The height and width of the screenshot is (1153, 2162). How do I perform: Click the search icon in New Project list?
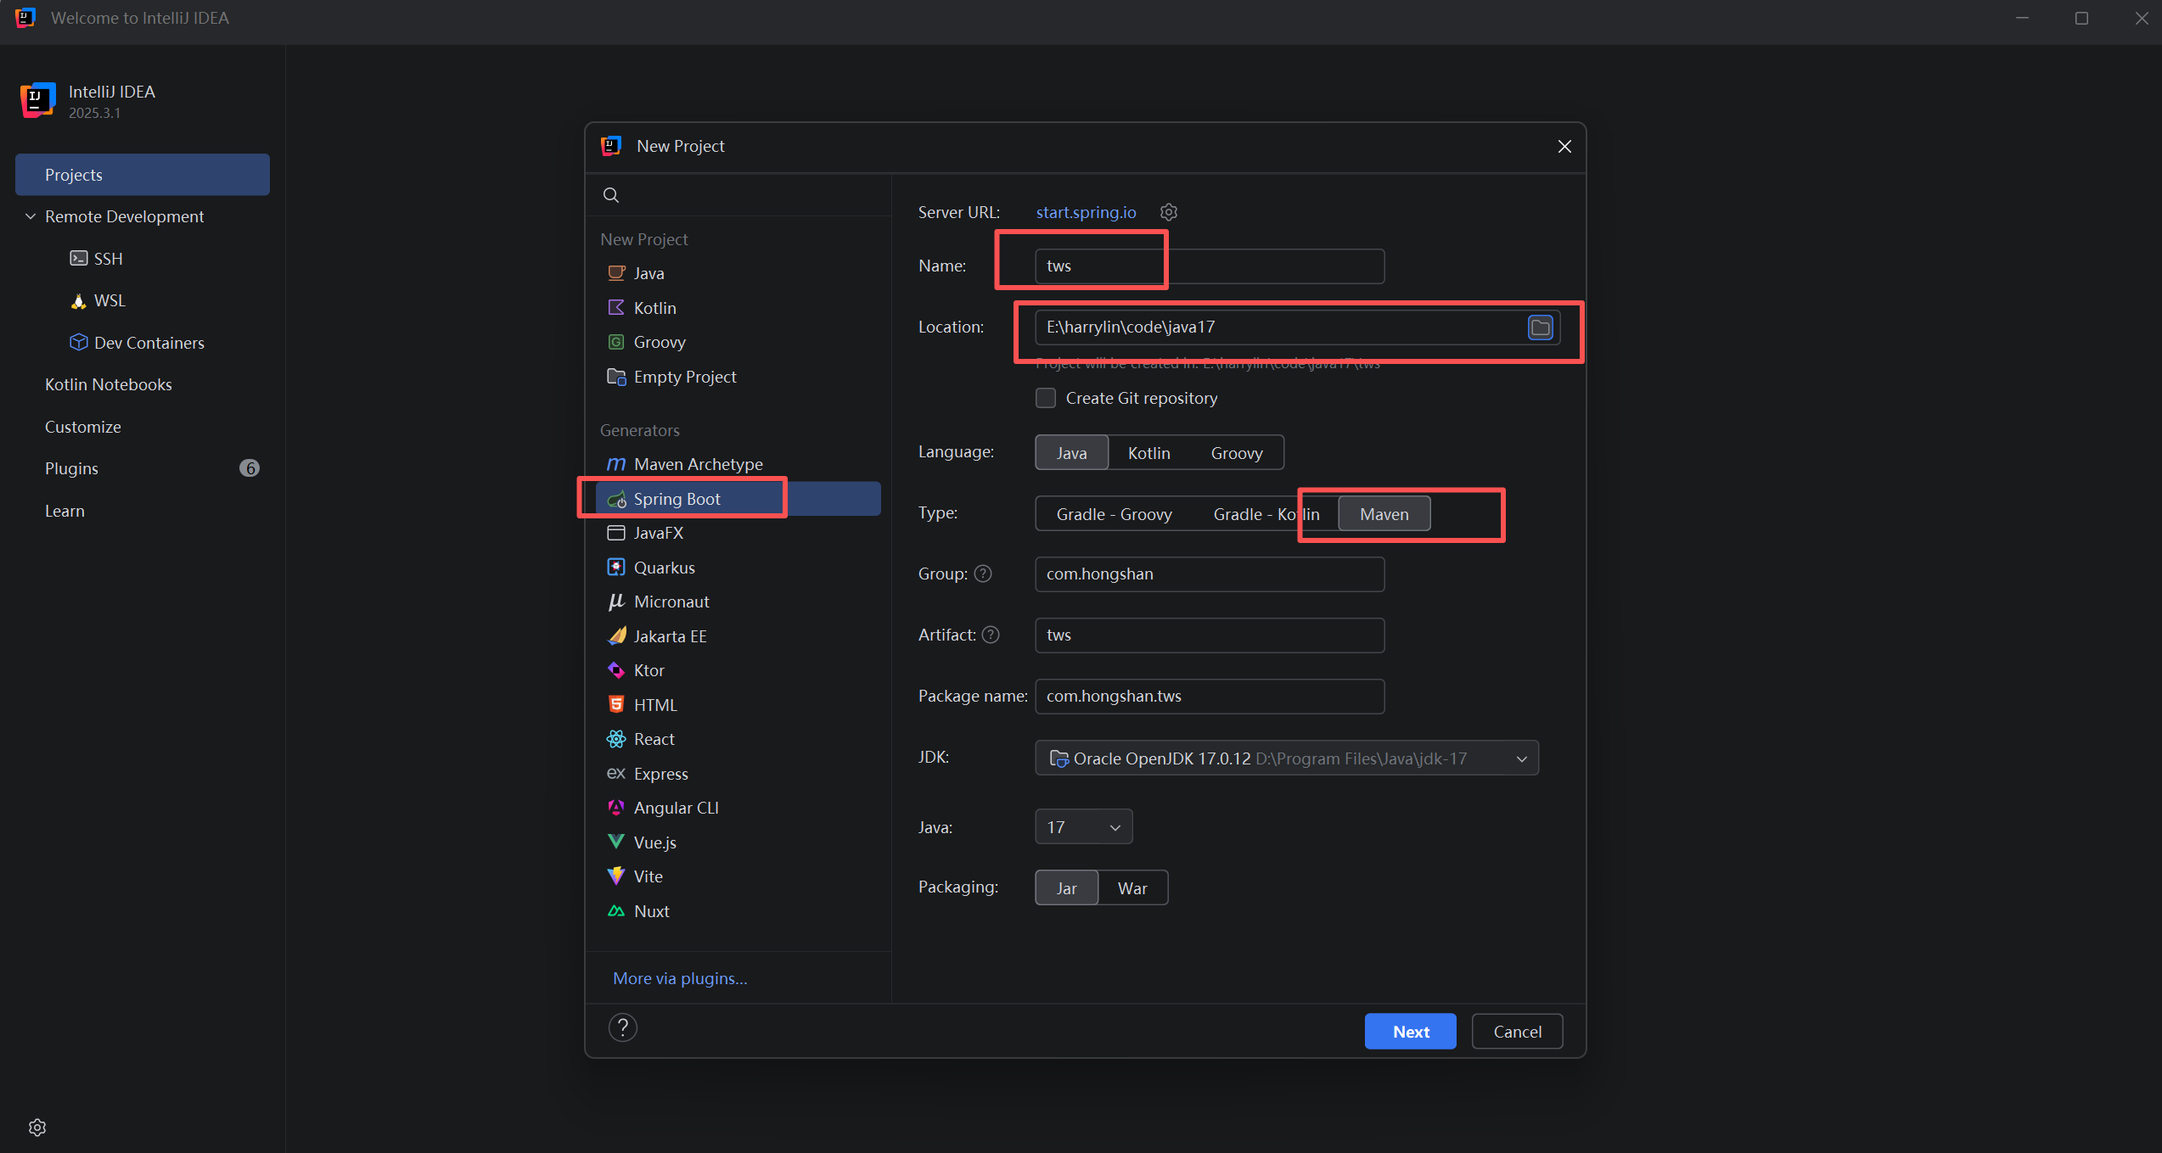(611, 196)
